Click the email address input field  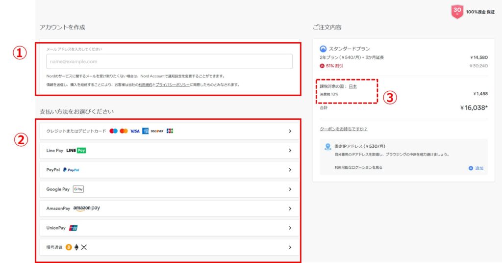(x=169, y=61)
